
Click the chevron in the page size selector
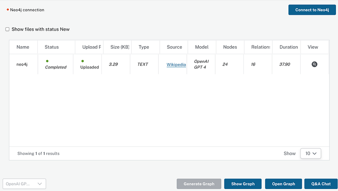tap(315, 154)
